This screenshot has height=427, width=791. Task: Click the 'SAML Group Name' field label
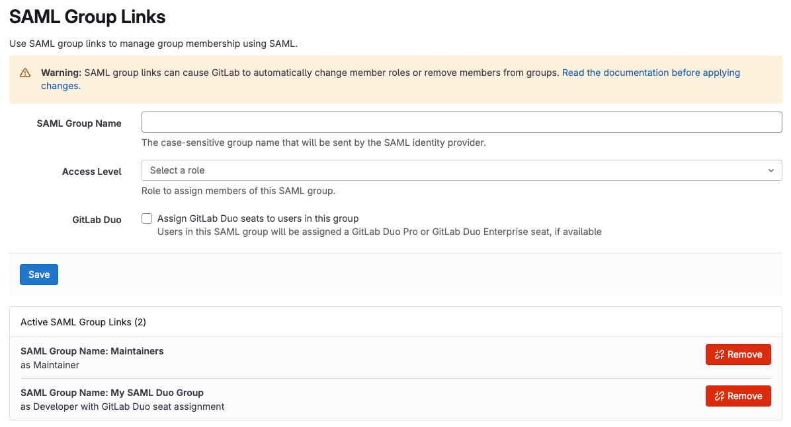click(79, 123)
